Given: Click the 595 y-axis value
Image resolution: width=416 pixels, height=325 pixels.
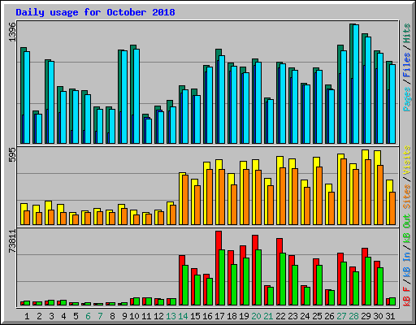Looking at the screenshot, I should pyautogui.click(x=12, y=154).
